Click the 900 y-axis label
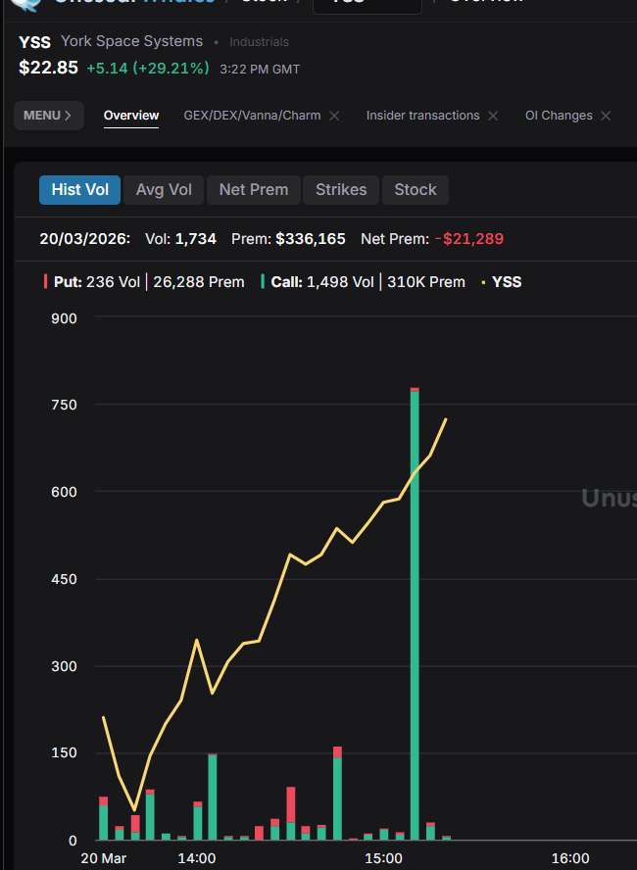 click(x=64, y=318)
